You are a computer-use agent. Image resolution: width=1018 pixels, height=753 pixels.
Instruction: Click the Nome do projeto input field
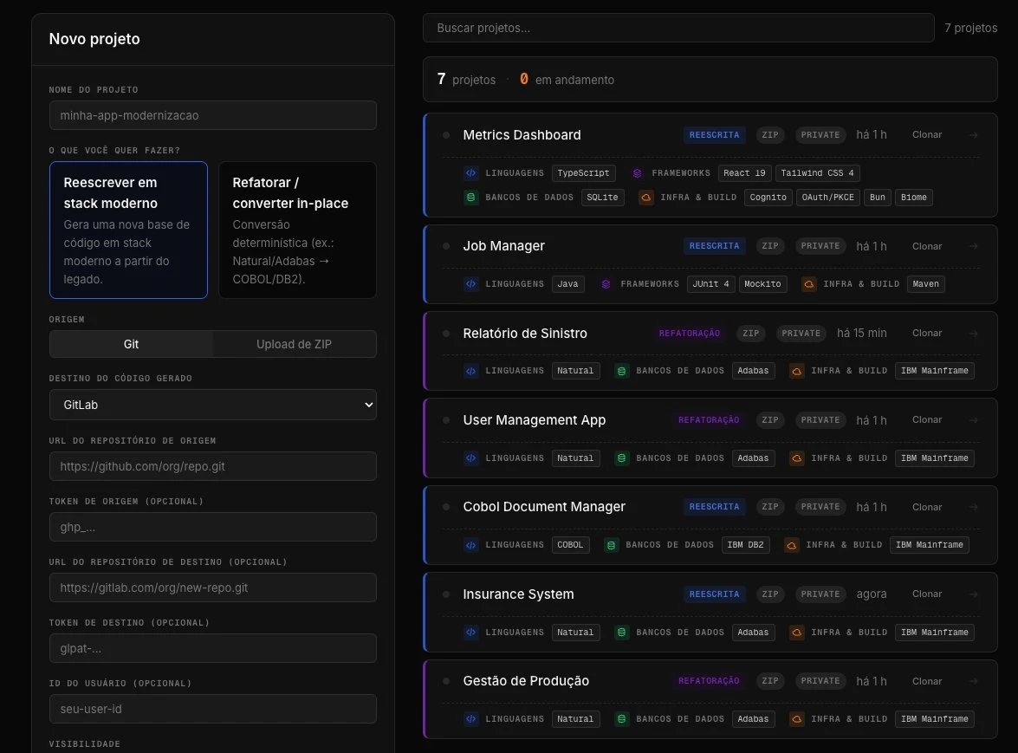213,115
